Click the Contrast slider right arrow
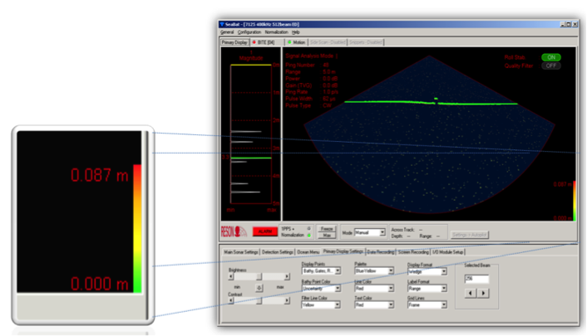 coord(288,301)
